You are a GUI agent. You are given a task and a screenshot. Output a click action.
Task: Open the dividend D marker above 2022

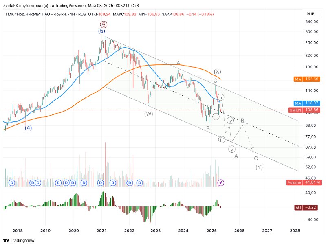click(130, 183)
